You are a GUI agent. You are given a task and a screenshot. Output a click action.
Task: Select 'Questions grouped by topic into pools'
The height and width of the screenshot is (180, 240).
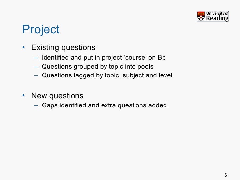click(x=98, y=67)
